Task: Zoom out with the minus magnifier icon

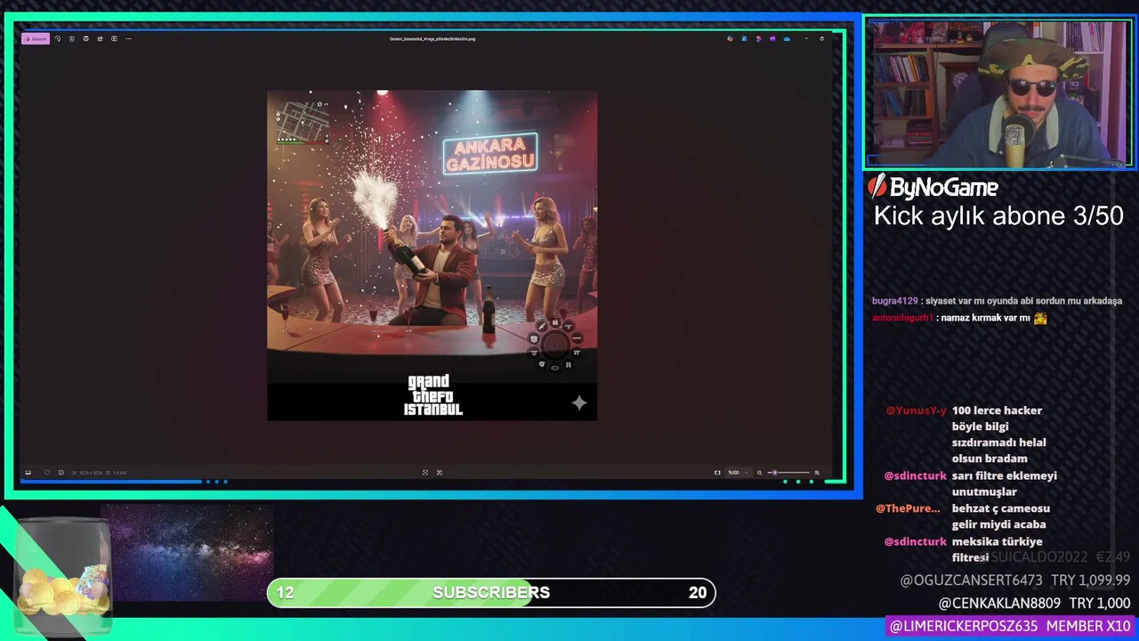Action: pos(759,473)
